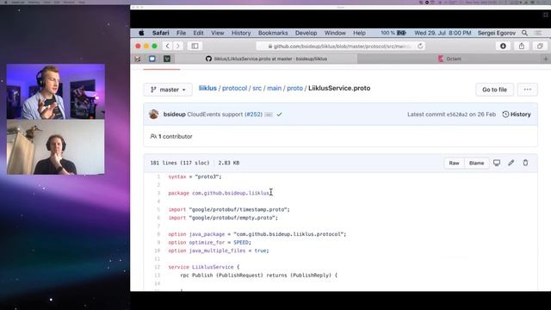Open the Window menu

coord(335,33)
